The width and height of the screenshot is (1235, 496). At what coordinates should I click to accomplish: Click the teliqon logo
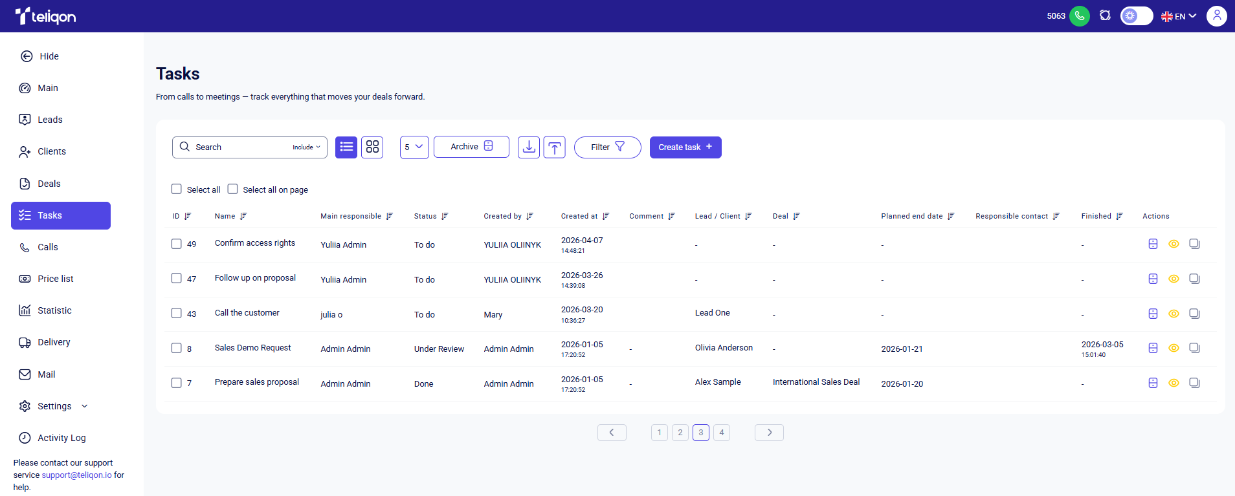click(45, 16)
